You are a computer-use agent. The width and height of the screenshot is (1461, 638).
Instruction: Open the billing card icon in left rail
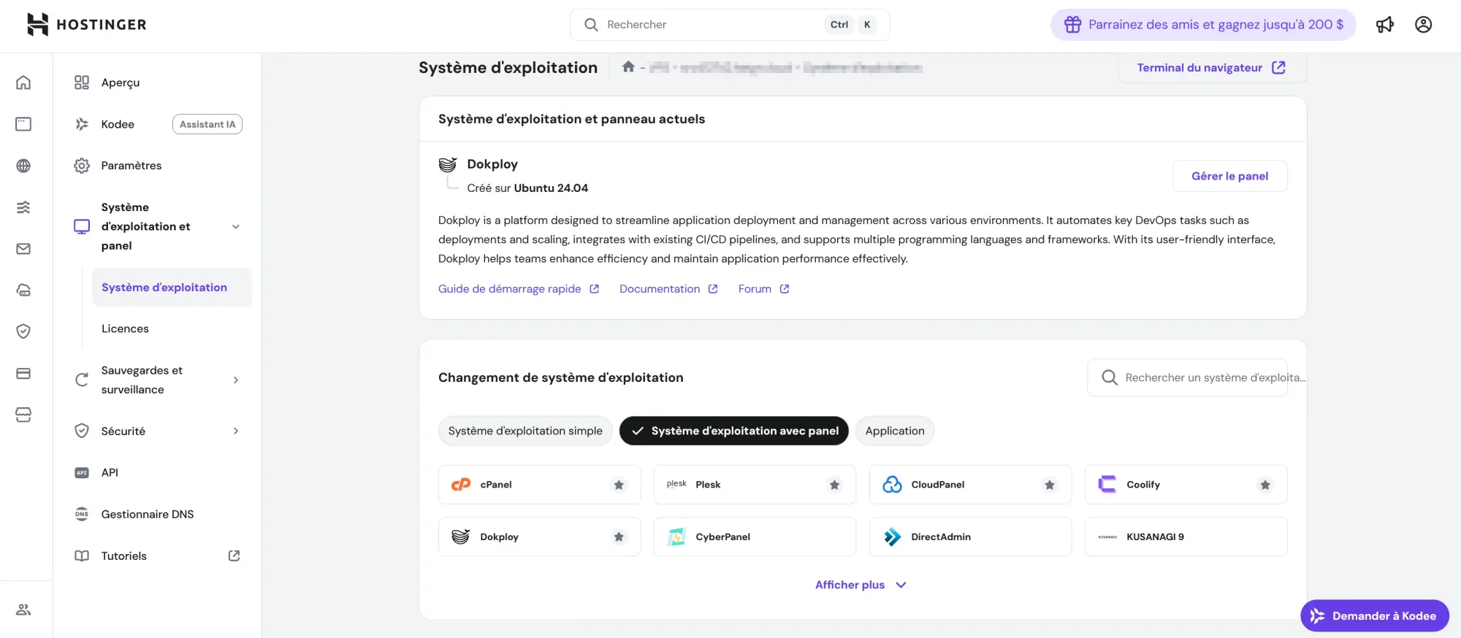pyautogui.click(x=23, y=374)
